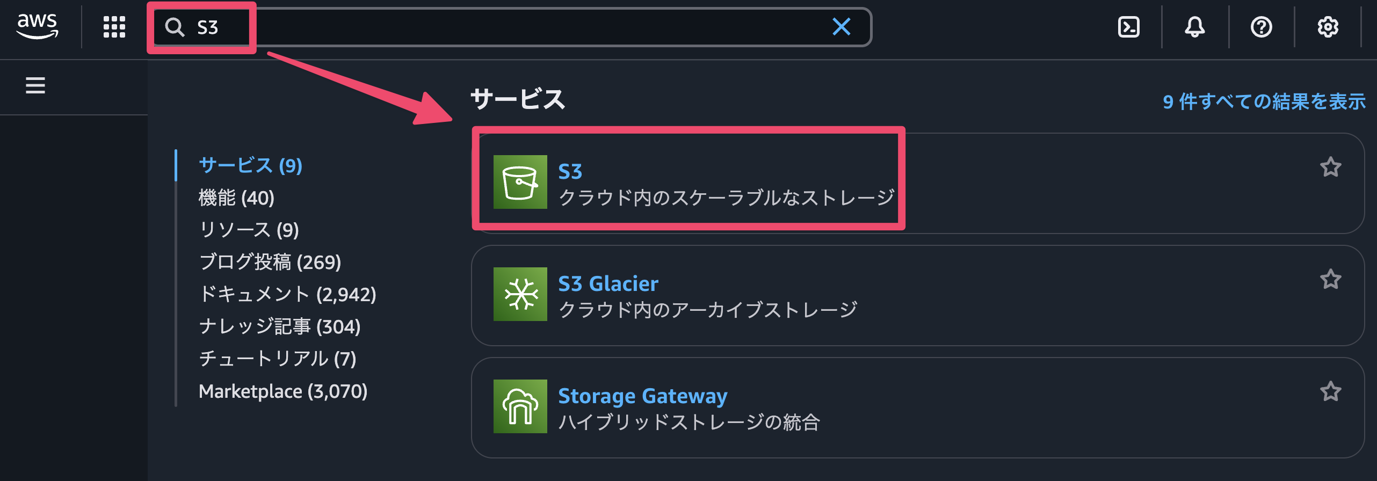
Task: Select the サービス (9) category
Action: 250,165
